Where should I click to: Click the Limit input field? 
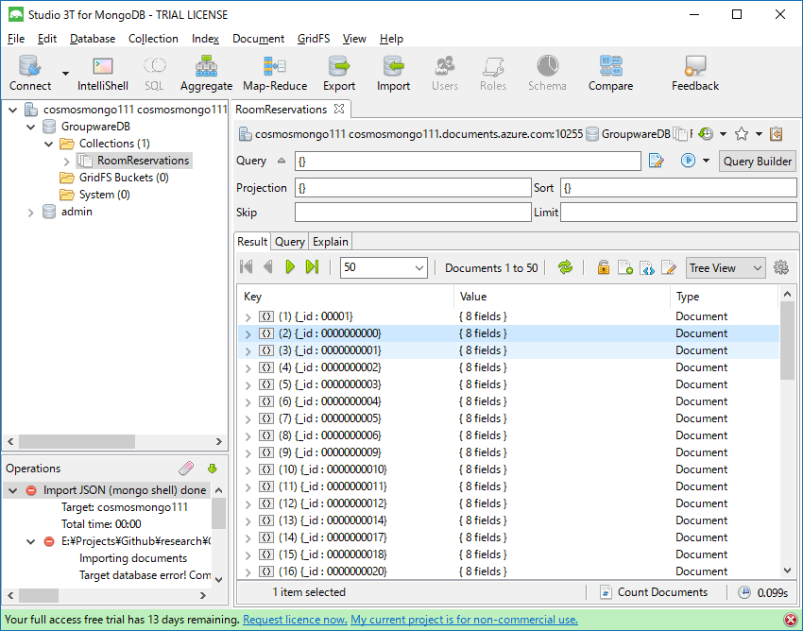pos(678,212)
